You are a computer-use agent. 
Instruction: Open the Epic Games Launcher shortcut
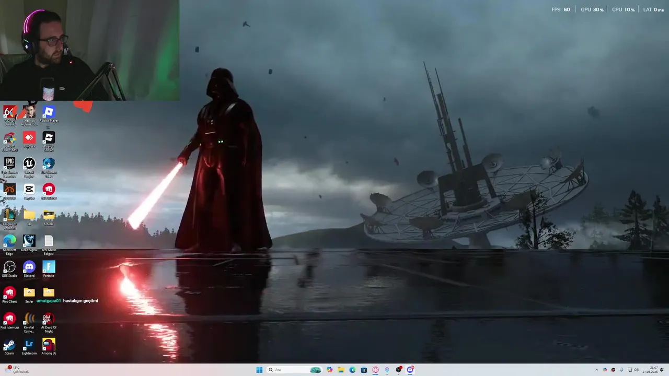(9, 168)
